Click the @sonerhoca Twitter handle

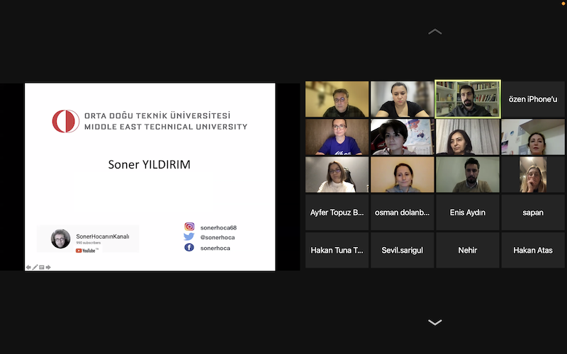[217, 237]
